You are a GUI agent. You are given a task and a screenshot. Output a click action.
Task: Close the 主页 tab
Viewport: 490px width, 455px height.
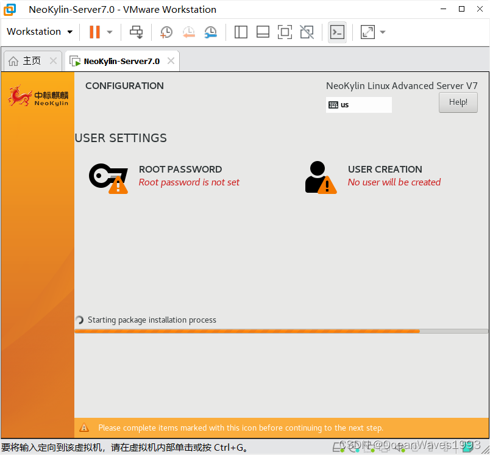point(54,60)
